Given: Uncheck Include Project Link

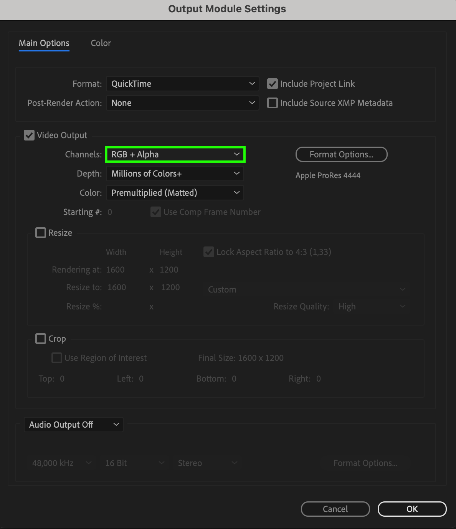Looking at the screenshot, I should [x=273, y=84].
